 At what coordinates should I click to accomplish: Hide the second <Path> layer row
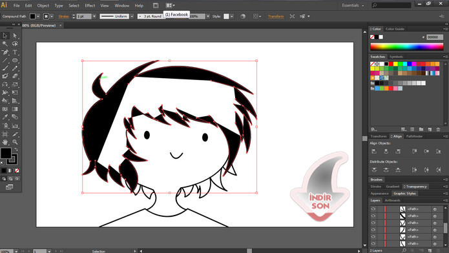(373, 216)
